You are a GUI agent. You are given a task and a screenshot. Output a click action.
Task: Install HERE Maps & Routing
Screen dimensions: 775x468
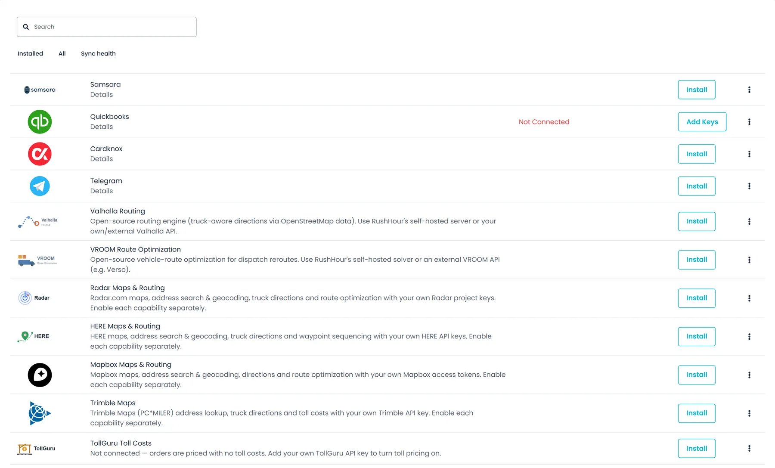[x=697, y=336]
